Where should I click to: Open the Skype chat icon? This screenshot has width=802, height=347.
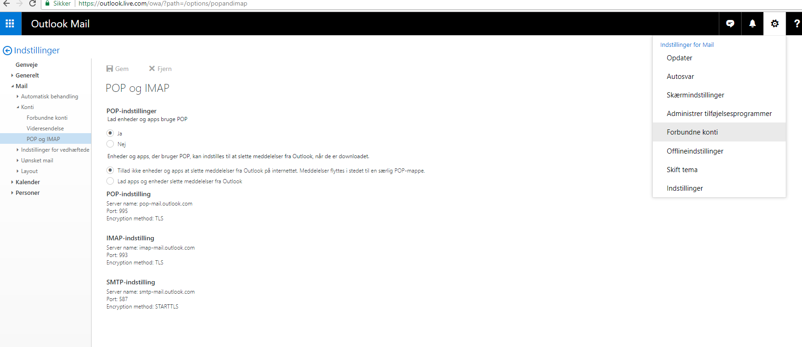tap(730, 24)
